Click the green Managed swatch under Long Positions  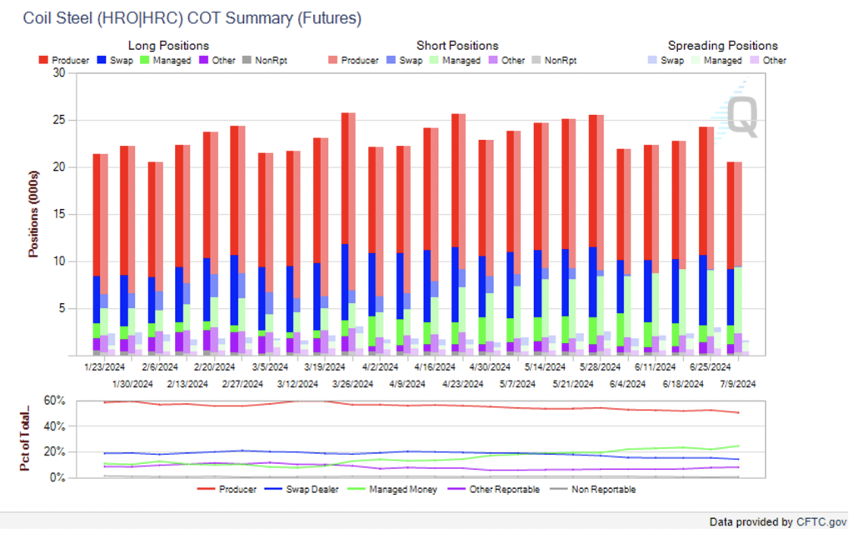click(x=145, y=61)
